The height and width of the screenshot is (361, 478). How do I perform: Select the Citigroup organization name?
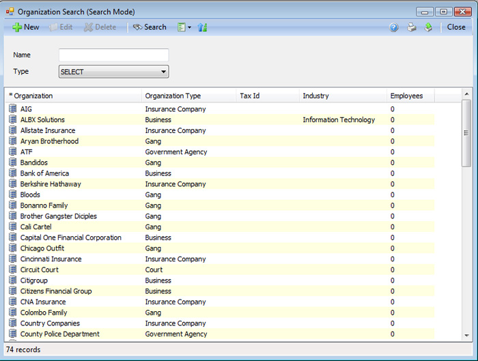[x=34, y=280]
